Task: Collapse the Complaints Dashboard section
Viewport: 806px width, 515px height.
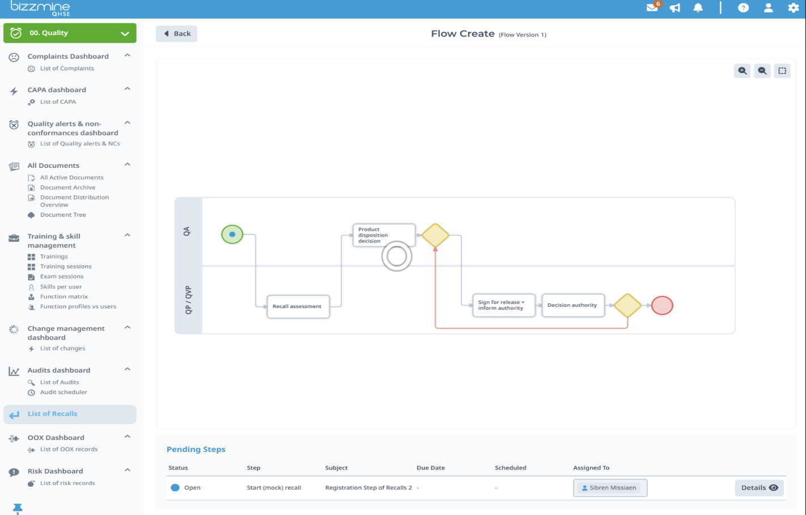Action: [x=128, y=56]
